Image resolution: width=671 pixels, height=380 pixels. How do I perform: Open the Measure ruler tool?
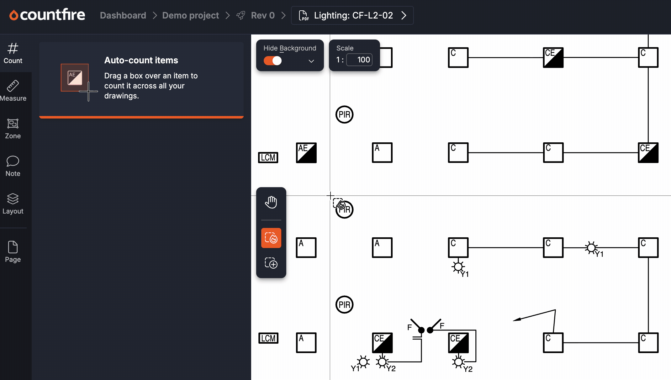point(13,91)
